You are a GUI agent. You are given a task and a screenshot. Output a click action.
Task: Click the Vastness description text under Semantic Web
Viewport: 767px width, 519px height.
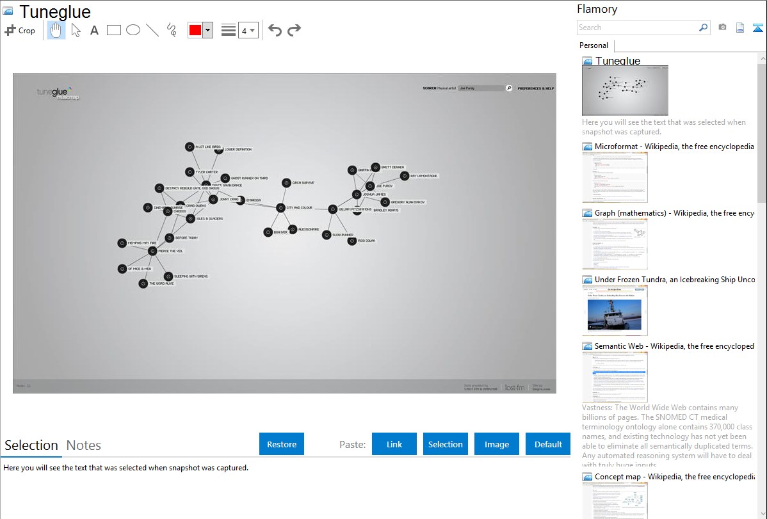click(x=667, y=436)
